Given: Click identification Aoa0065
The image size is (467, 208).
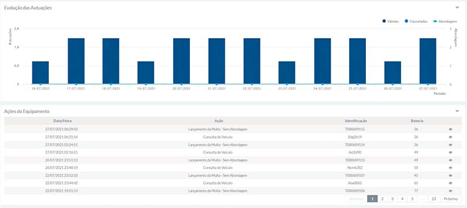Looking at the screenshot, I should point(355,183).
